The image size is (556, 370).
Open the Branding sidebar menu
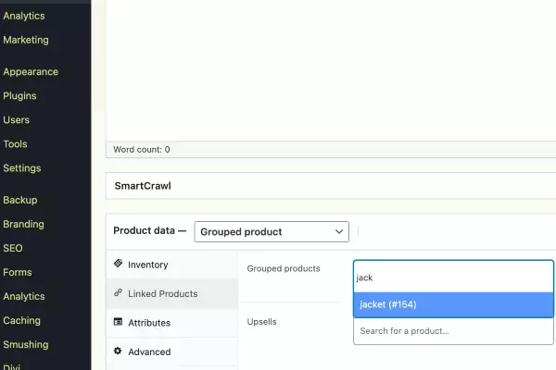[x=23, y=224]
